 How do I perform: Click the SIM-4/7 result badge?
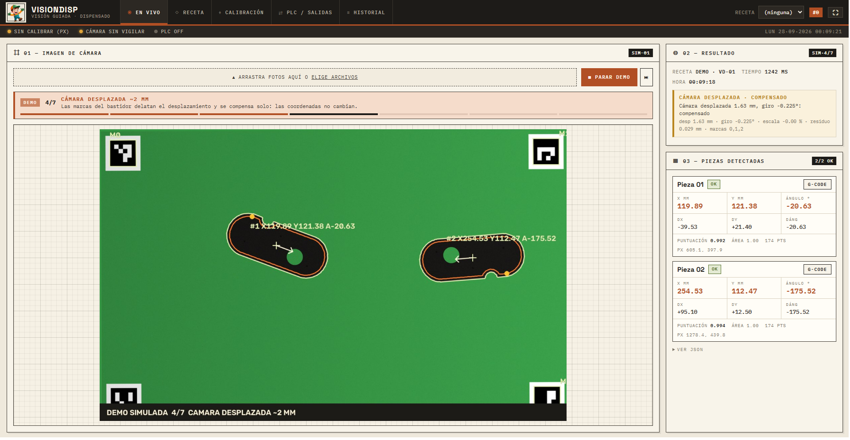(823, 53)
